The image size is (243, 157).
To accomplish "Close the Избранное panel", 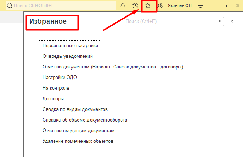I will (x=232, y=22).
